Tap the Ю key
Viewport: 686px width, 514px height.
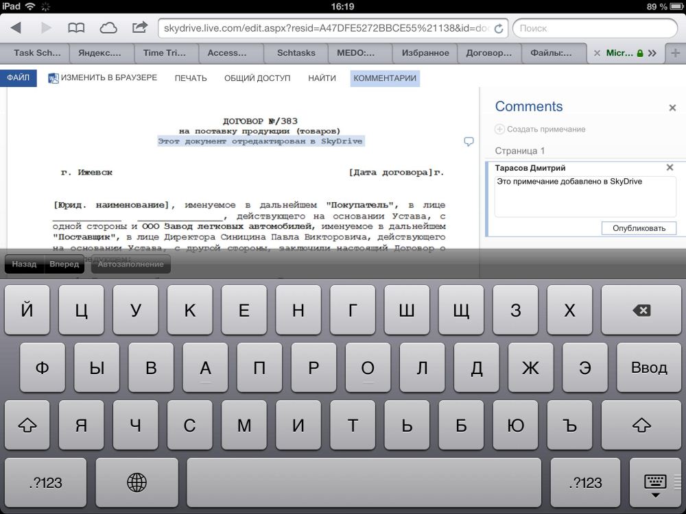pyautogui.click(x=515, y=425)
